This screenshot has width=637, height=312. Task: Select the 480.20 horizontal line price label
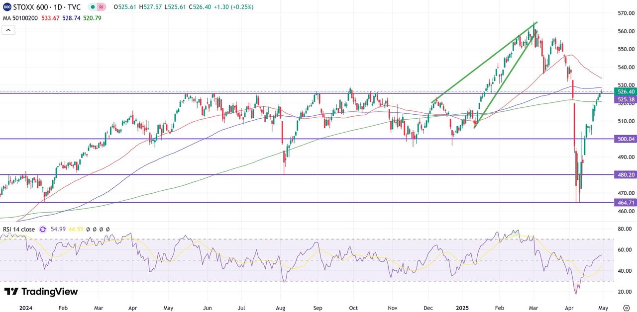[x=626, y=175]
